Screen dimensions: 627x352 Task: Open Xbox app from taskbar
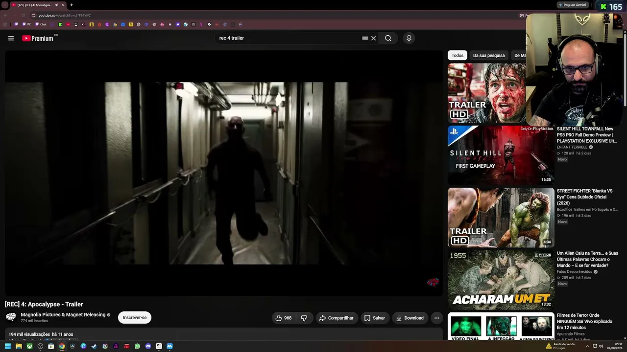pyautogui.click(x=29, y=346)
